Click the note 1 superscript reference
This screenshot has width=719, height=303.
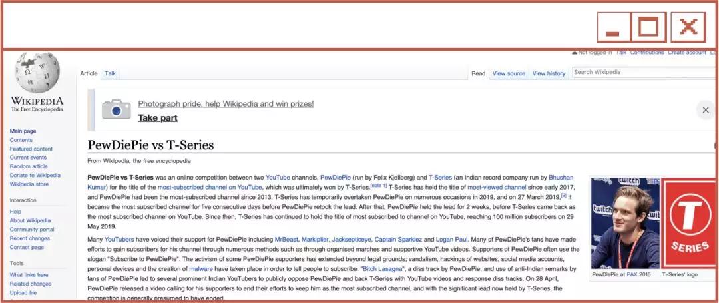379,186
